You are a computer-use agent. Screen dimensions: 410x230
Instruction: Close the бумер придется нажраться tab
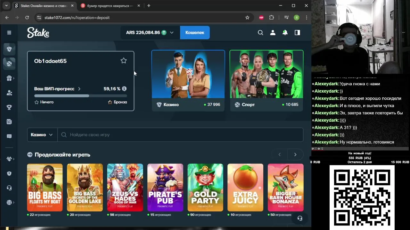pos(138,6)
